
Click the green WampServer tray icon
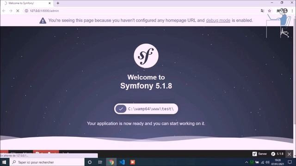(252, 162)
